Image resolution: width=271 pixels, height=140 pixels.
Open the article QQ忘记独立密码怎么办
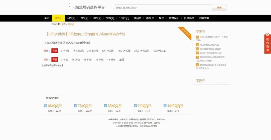point(211,53)
